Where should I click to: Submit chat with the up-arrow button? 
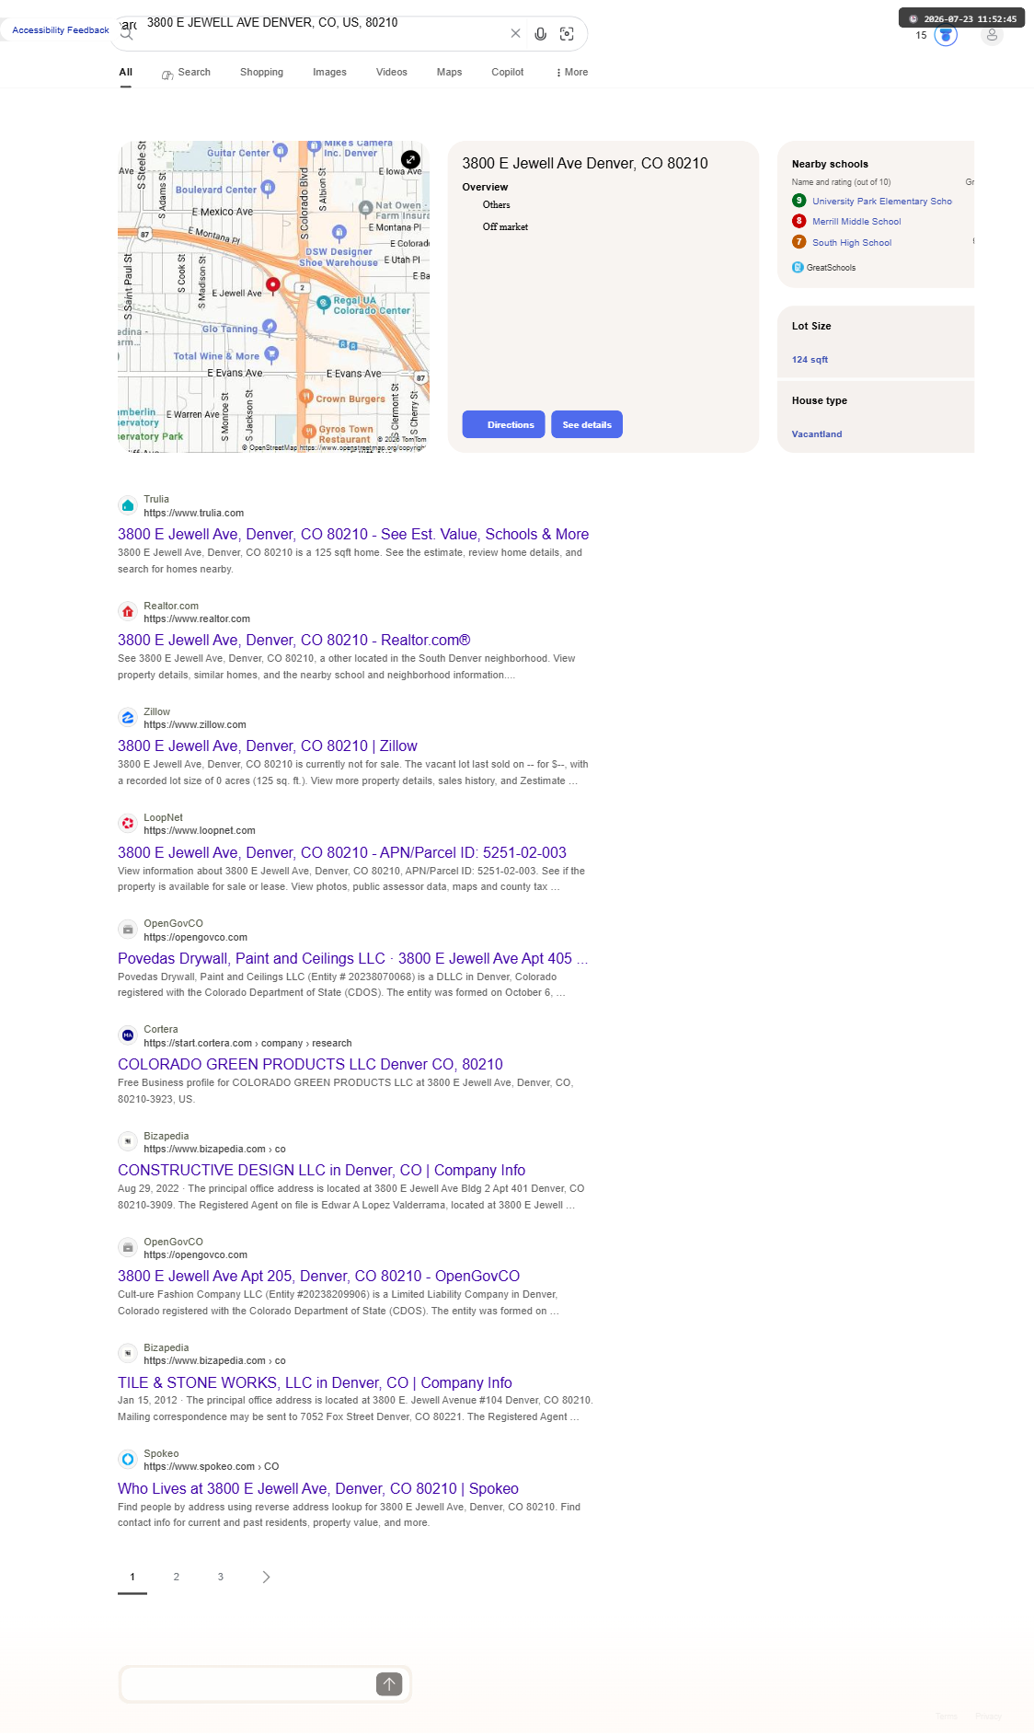click(389, 1684)
